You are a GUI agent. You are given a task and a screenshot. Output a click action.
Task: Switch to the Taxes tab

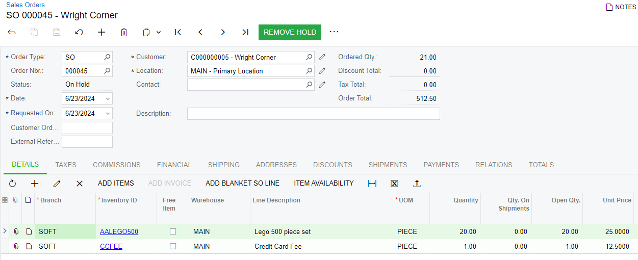[x=66, y=165]
